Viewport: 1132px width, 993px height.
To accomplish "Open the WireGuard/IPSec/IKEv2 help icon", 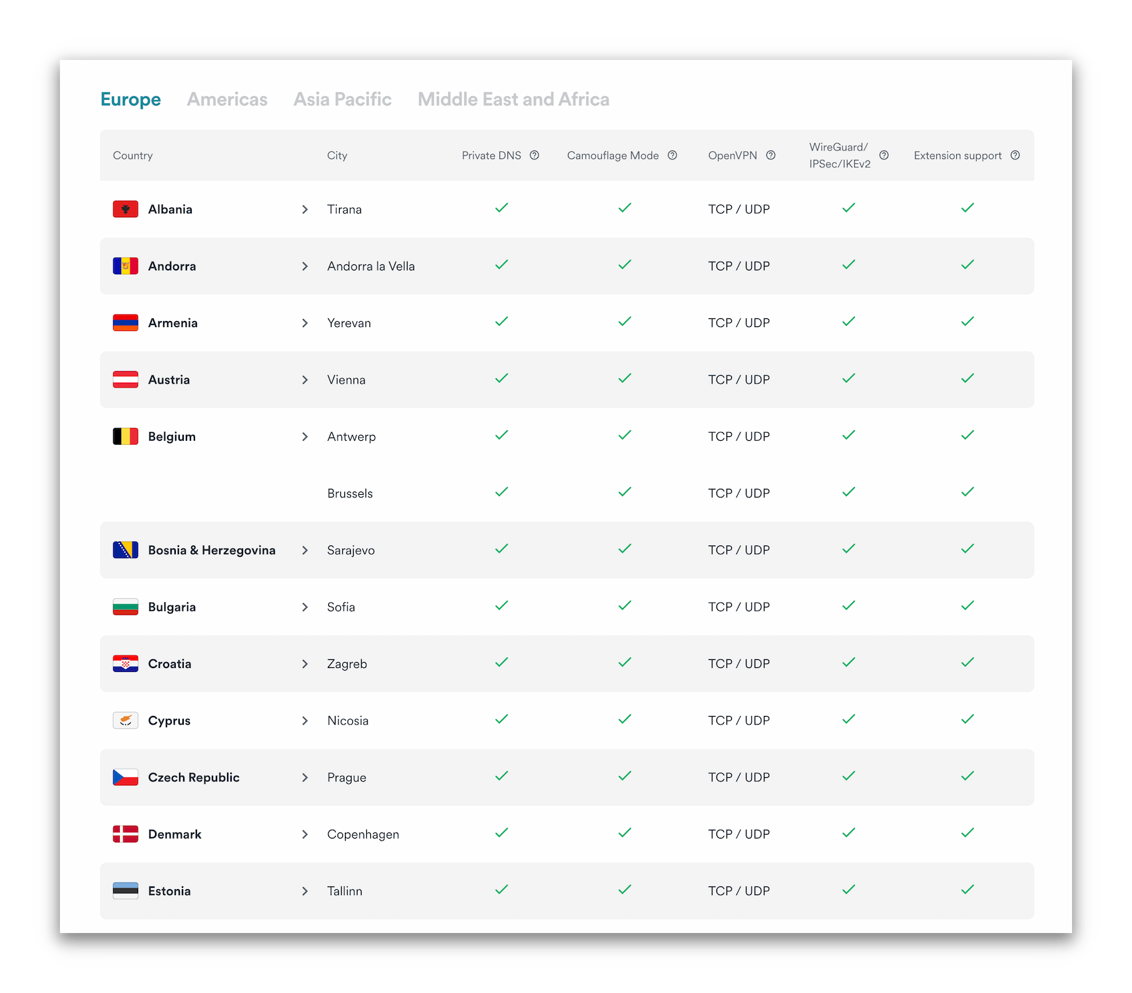I will point(884,155).
